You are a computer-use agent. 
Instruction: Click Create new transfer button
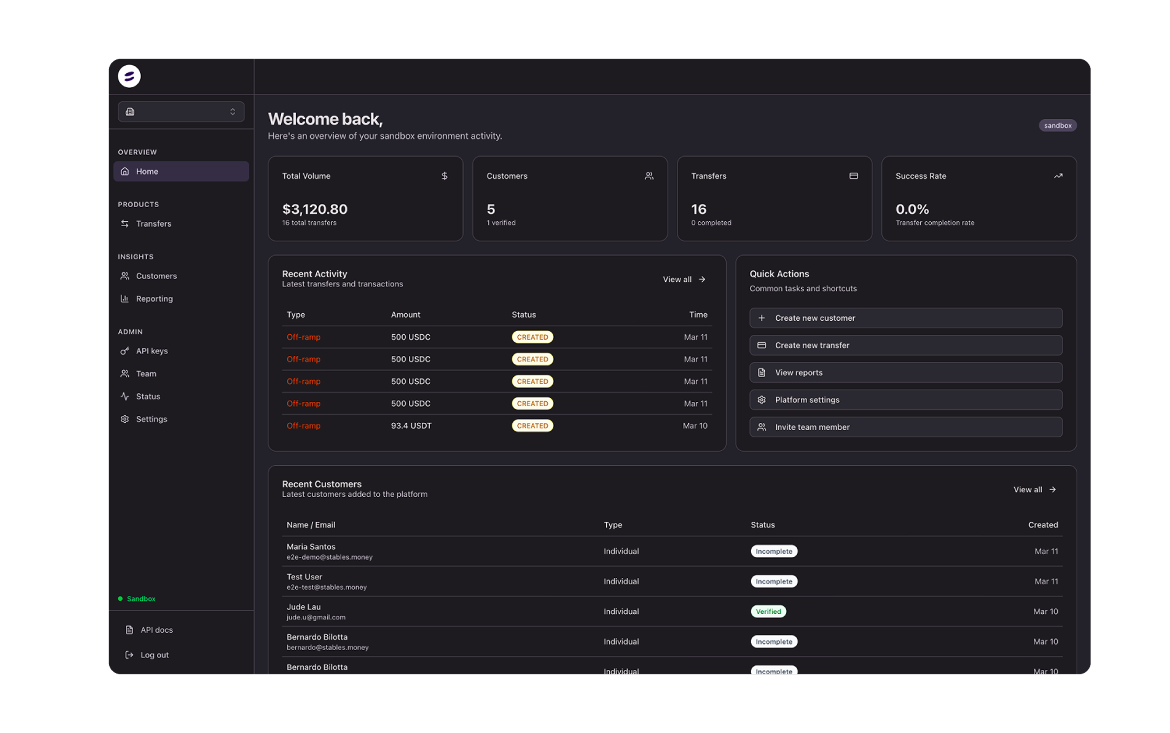(905, 345)
